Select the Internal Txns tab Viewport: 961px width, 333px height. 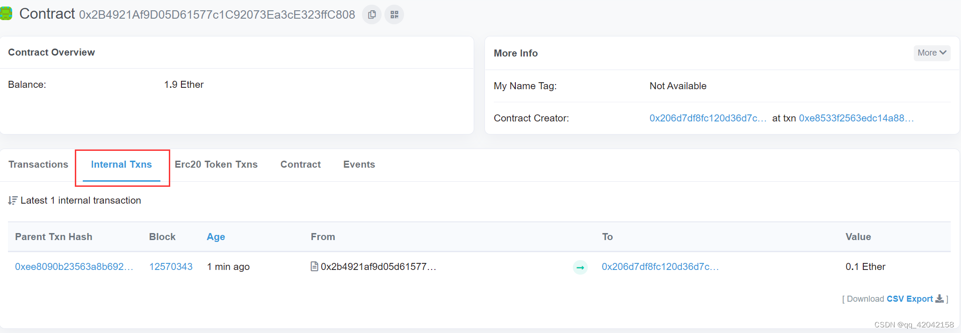(122, 164)
